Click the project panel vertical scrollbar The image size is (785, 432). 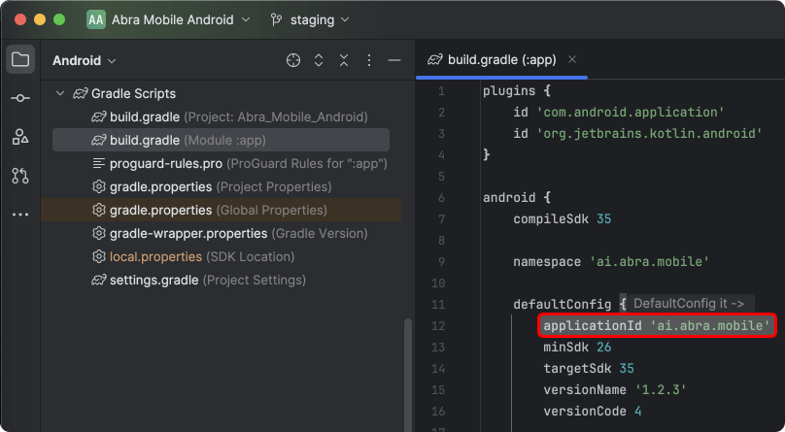click(408, 375)
